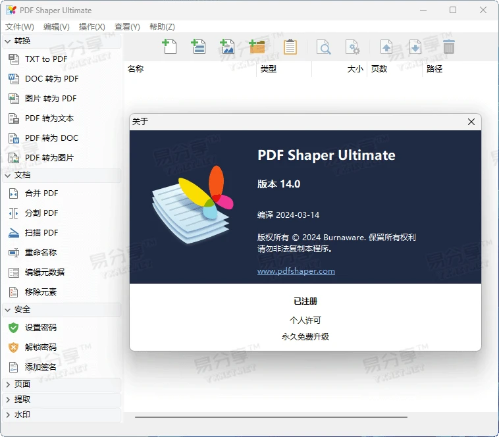Viewport: 499px width, 437px height.
Task: Click the Add folder toolbar icon
Action: (x=257, y=47)
